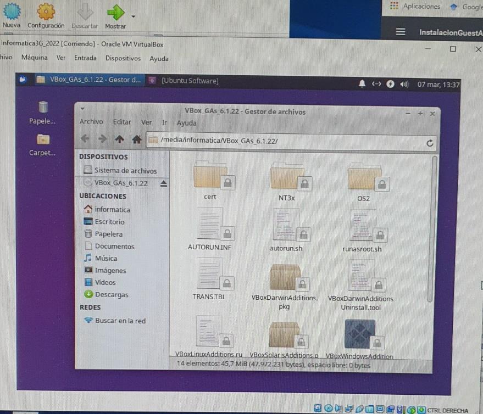
Task: Open VirtualBox Entrada menu
Action: pos(85,58)
